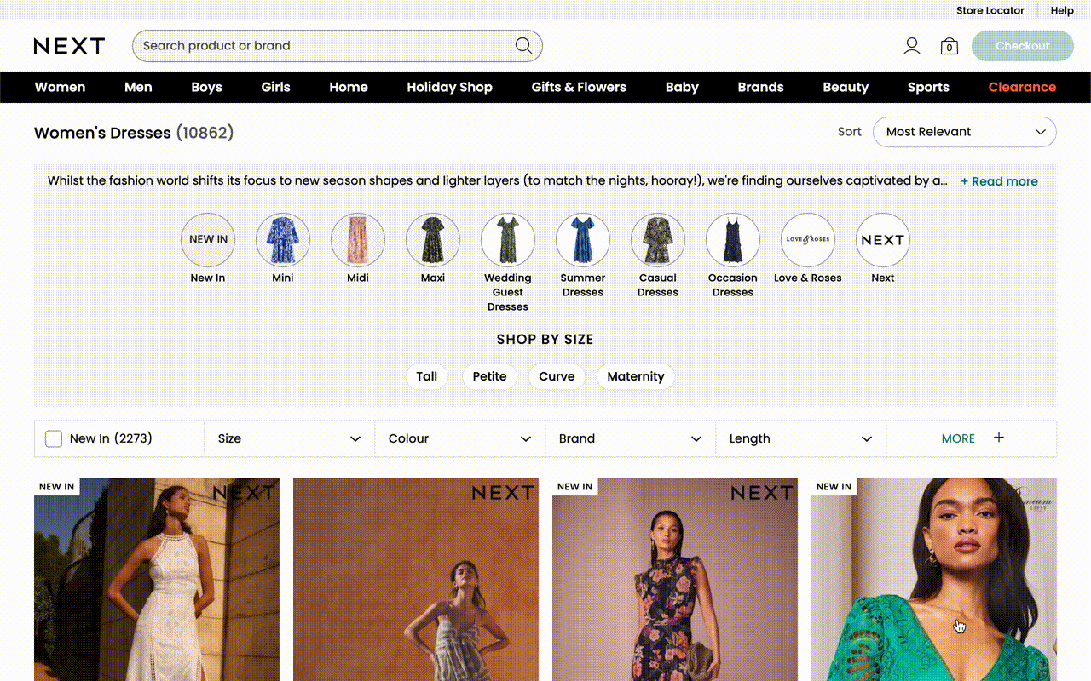The height and width of the screenshot is (681, 1091).
Task: Select the Maxi dress category icon
Action: tap(433, 240)
